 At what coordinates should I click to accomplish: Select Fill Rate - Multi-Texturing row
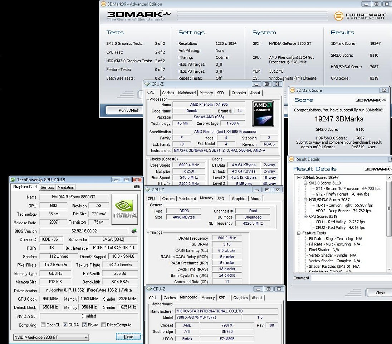[x=334, y=244]
